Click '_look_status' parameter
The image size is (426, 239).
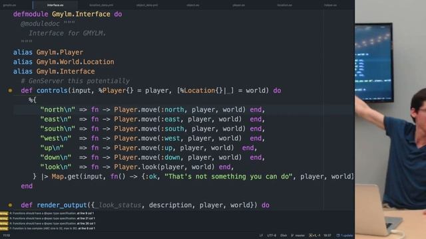tap(118, 205)
